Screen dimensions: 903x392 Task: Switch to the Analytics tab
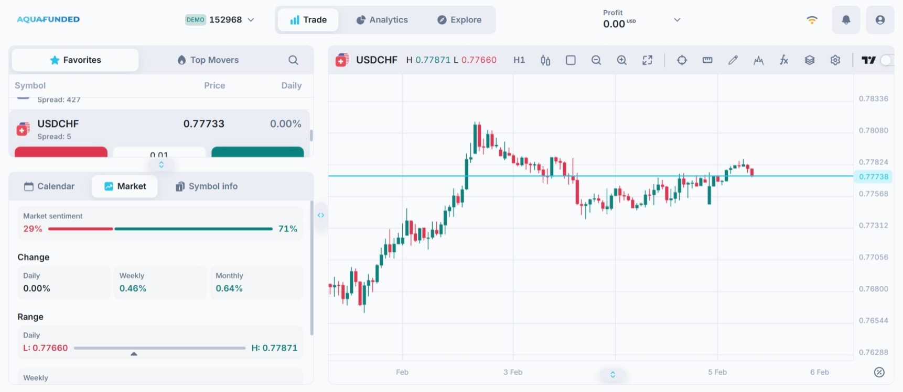click(x=382, y=20)
